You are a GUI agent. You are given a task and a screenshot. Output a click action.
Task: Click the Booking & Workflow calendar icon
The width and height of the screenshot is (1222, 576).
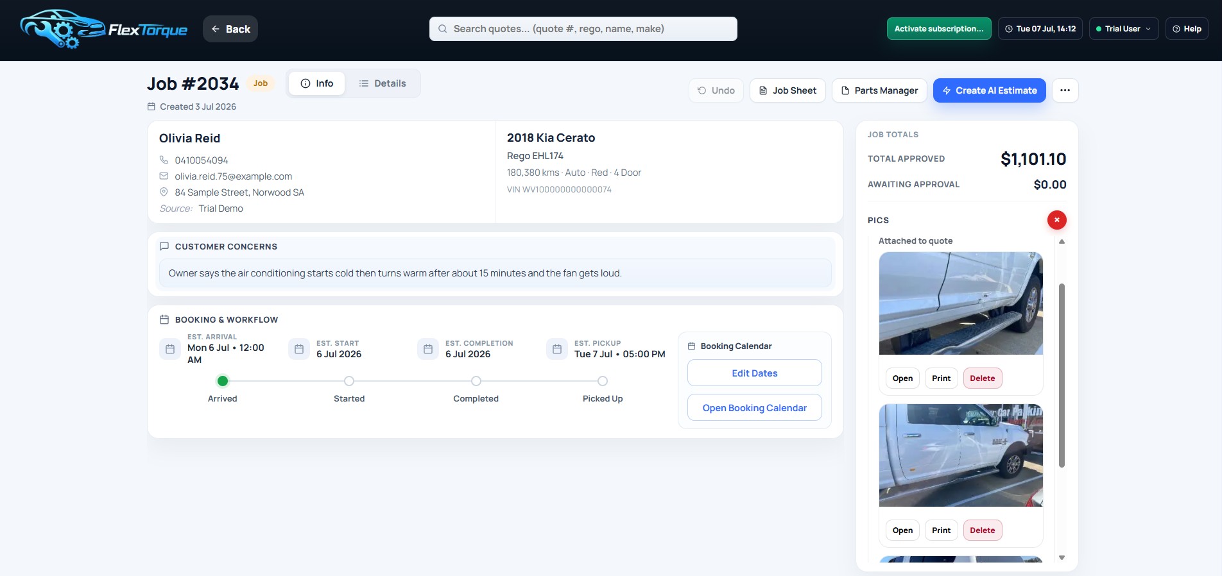click(x=164, y=319)
